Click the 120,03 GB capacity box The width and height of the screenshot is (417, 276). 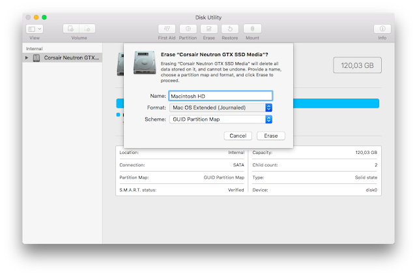357,65
